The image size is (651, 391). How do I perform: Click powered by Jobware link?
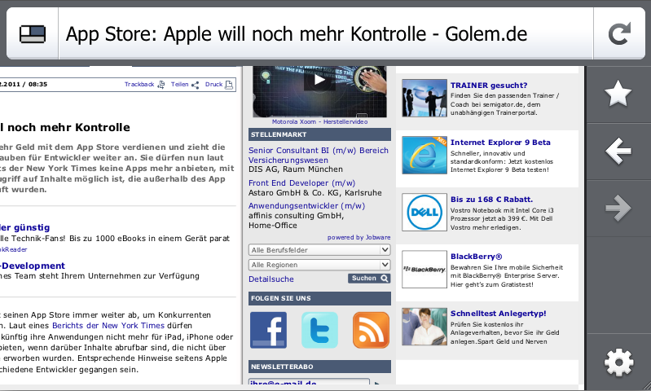pyautogui.click(x=358, y=237)
